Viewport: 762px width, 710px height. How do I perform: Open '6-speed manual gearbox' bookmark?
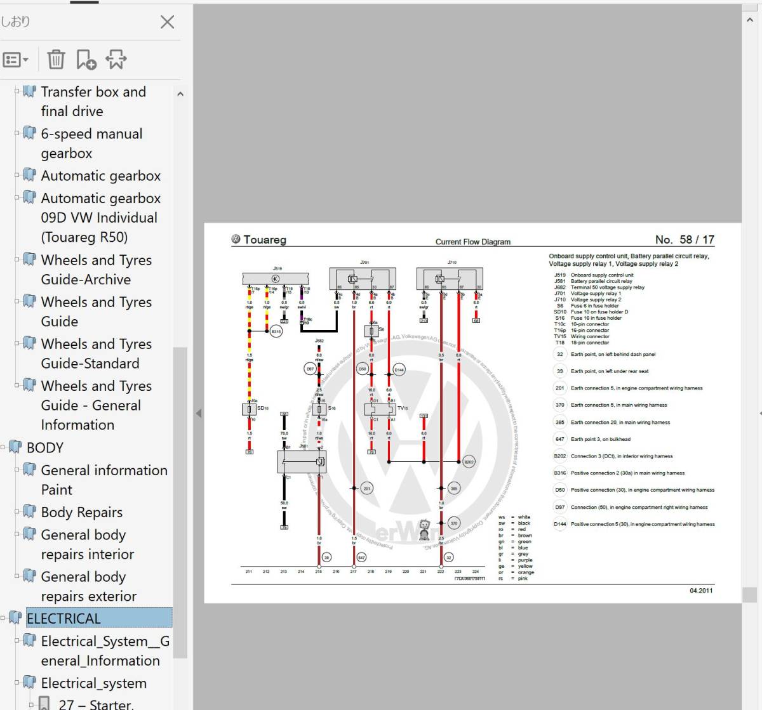[x=91, y=143]
